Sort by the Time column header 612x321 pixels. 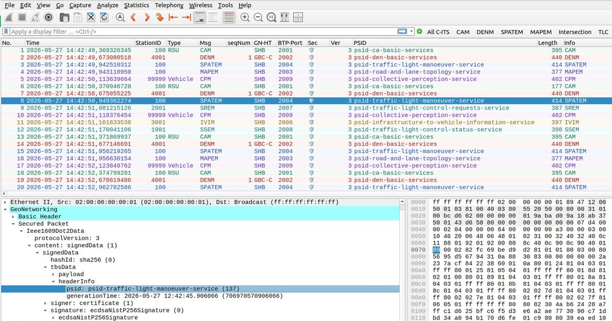click(x=79, y=43)
